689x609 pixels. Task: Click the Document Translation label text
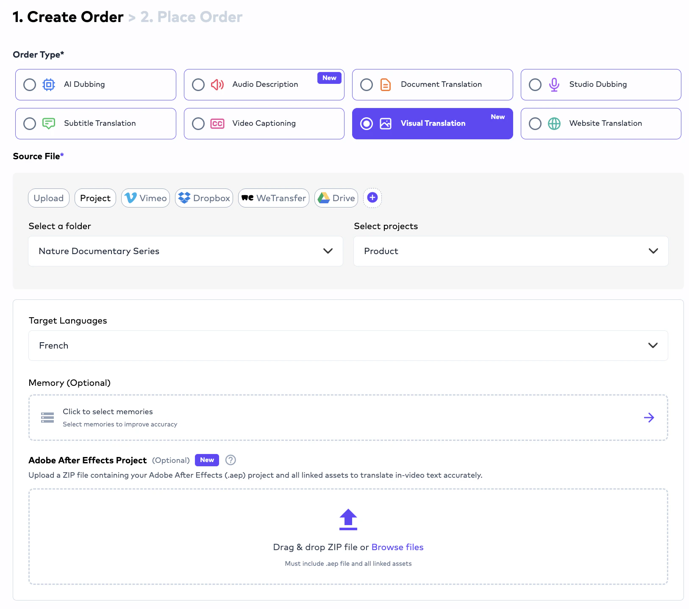pyautogui.click(x=441, y=84)
